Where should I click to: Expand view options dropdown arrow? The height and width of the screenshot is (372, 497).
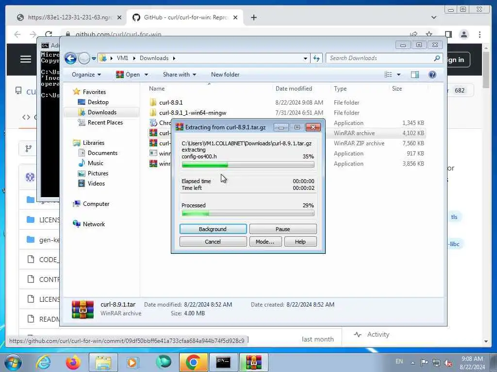click(399, 75)
